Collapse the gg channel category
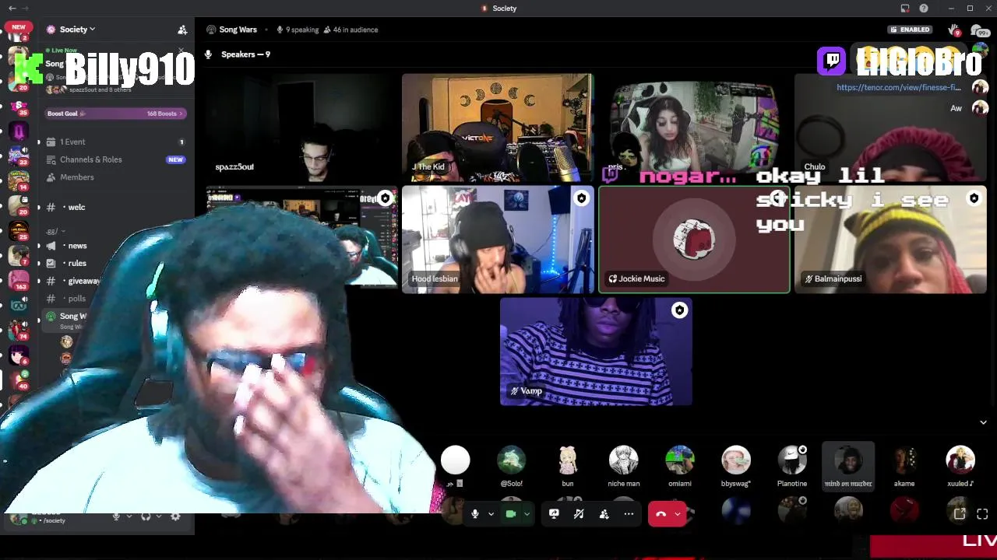 55,231
